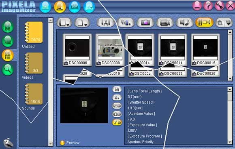Image resolution: width=235 pixels, height=149 pixels.
Task: Select the top green sidebar view button
Action: [x=8, y=27]
